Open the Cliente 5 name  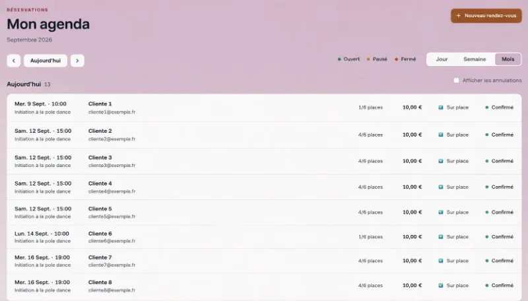click(x=100, y=209)
